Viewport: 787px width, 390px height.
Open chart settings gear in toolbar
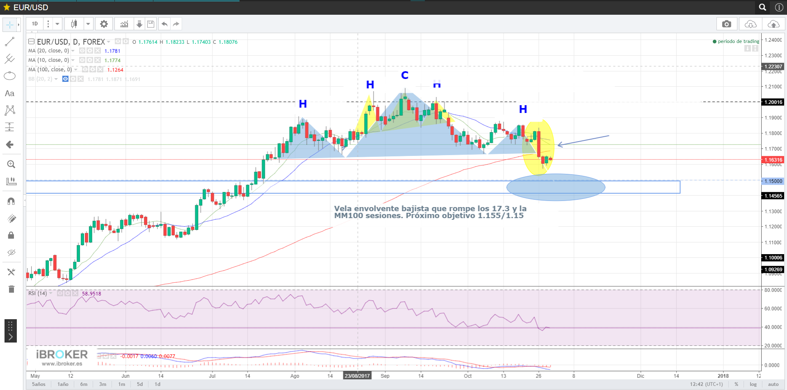(104, 24)
